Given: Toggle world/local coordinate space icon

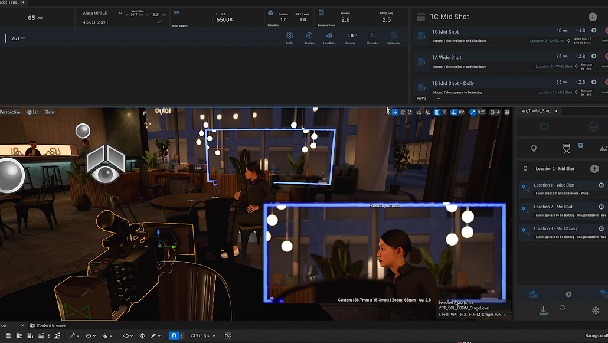Looking at the screenshot, I should tap(419, 112).
